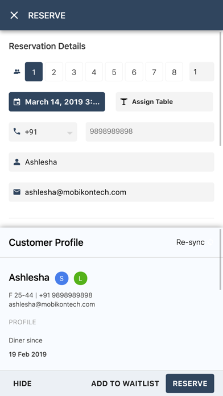Open the +91 country code dropdown
The height and width of the screenshot is (396, 223).
tap(43, 132)
